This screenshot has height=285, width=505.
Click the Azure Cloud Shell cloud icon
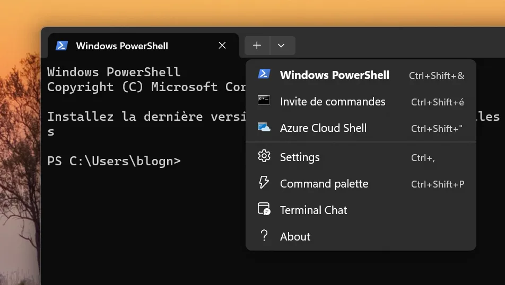point(264,127)
